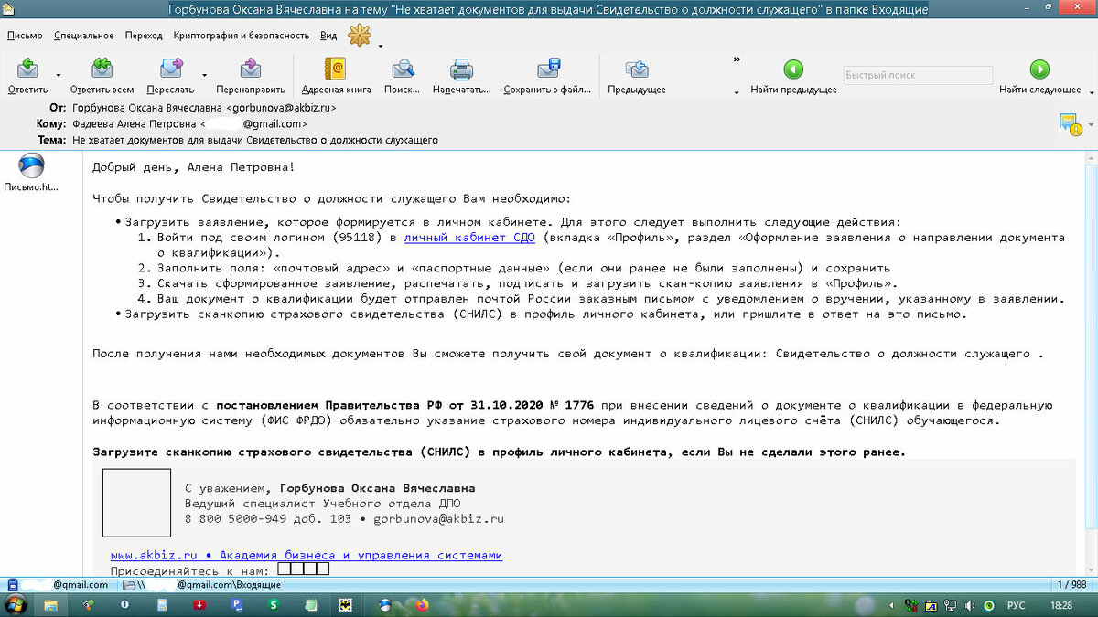Print the message with Напечатать...
The width and height of the screenshot is (1098, 617).
[461, 76]
